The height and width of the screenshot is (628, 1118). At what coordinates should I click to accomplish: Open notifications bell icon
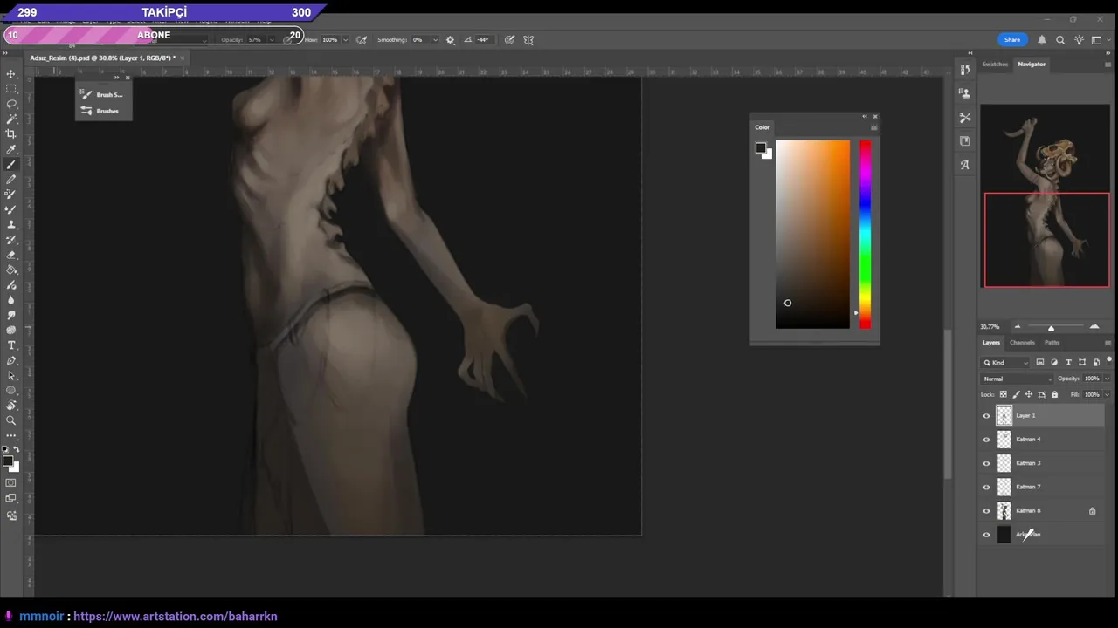coord(1042,39)
